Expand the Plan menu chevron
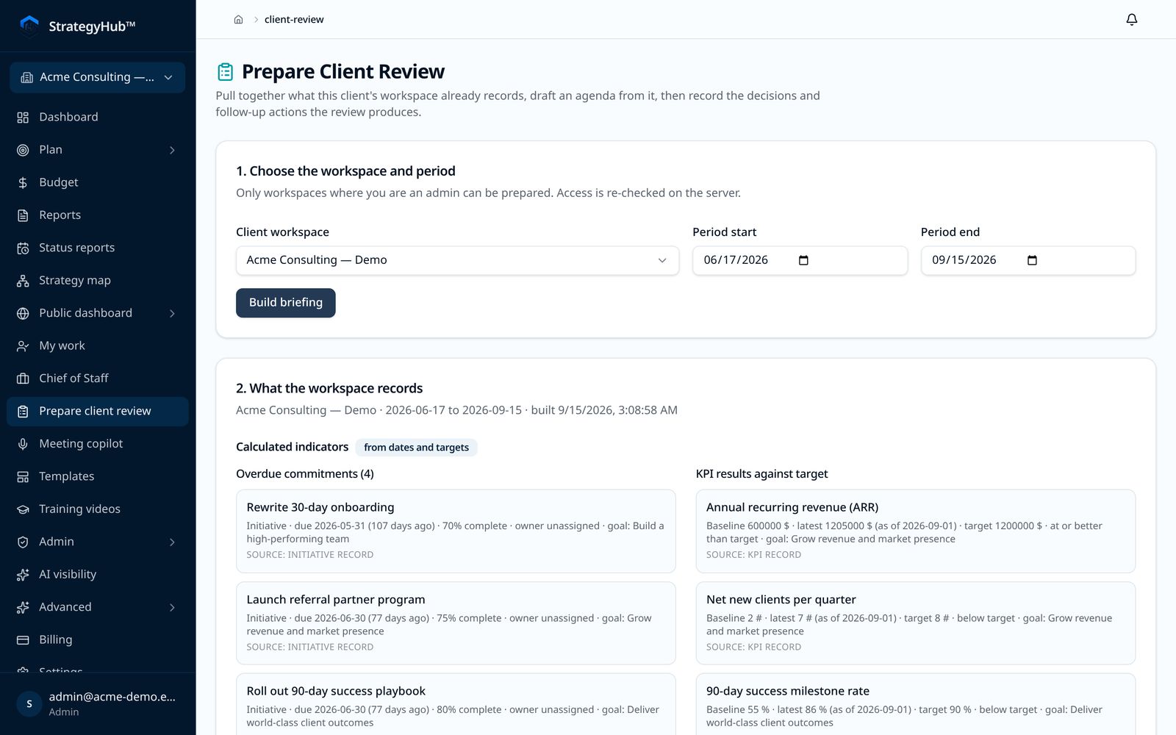This screenshot has width=1176, height=735. 172,150
